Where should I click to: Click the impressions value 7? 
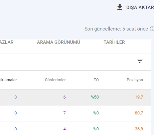click(65, 113)
